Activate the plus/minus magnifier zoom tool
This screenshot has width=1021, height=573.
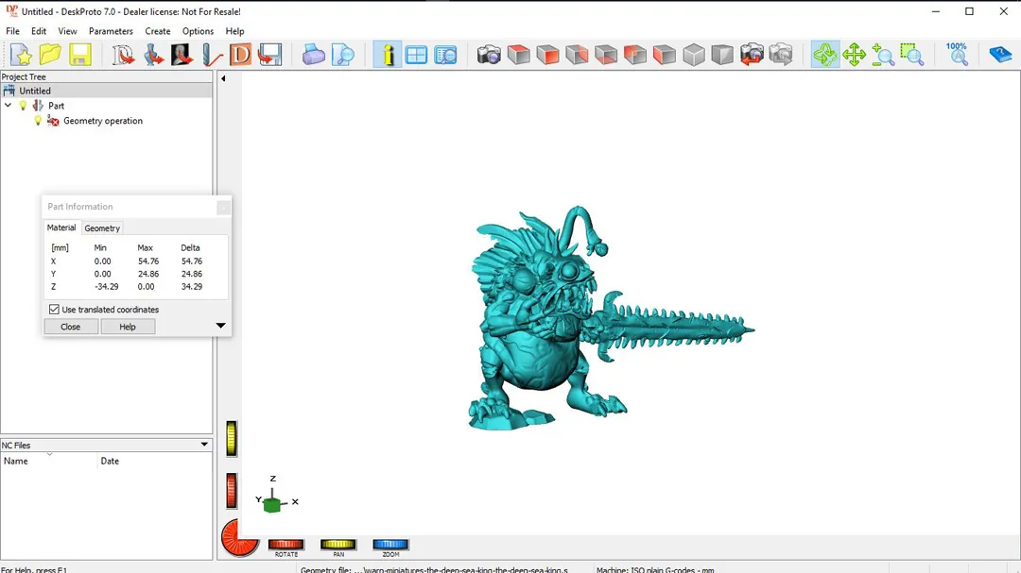pos(883,55)
